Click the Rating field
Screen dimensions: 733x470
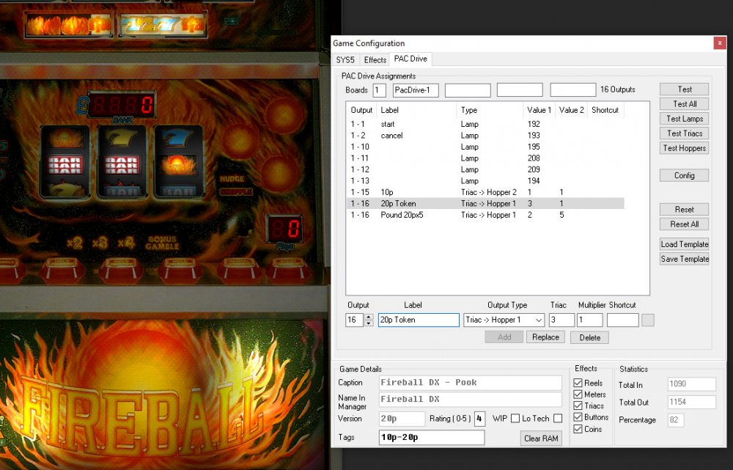[479, 419]
